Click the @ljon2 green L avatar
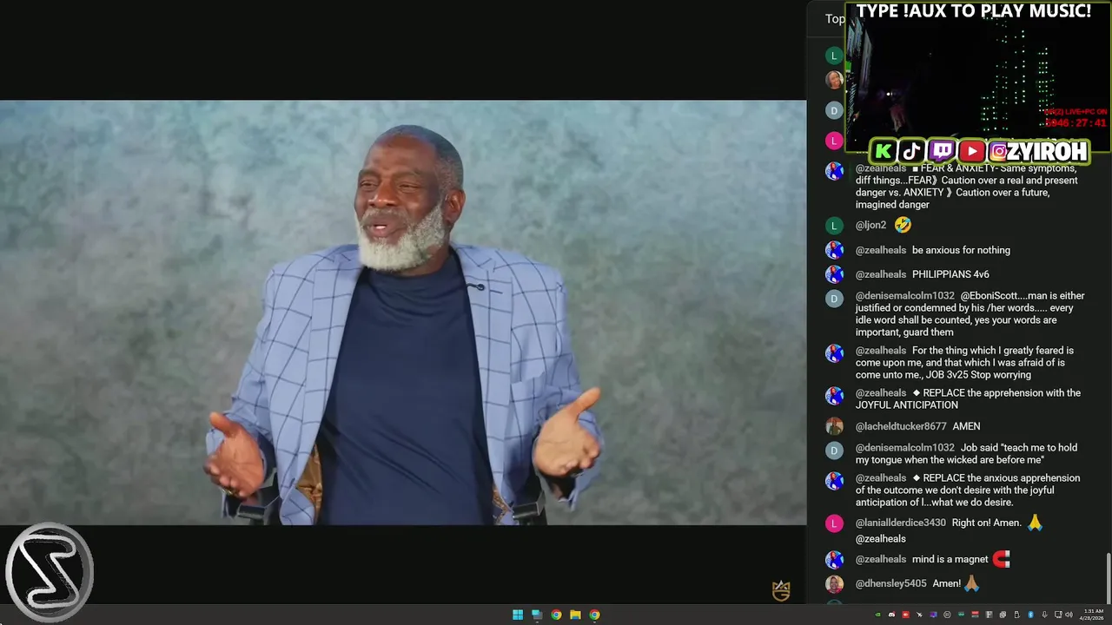 (834, 226)
